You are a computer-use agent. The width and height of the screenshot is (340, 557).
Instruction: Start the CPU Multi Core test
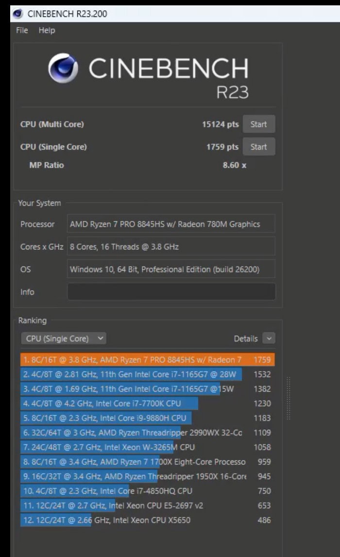pyautogui.click(x=258, y=124)
